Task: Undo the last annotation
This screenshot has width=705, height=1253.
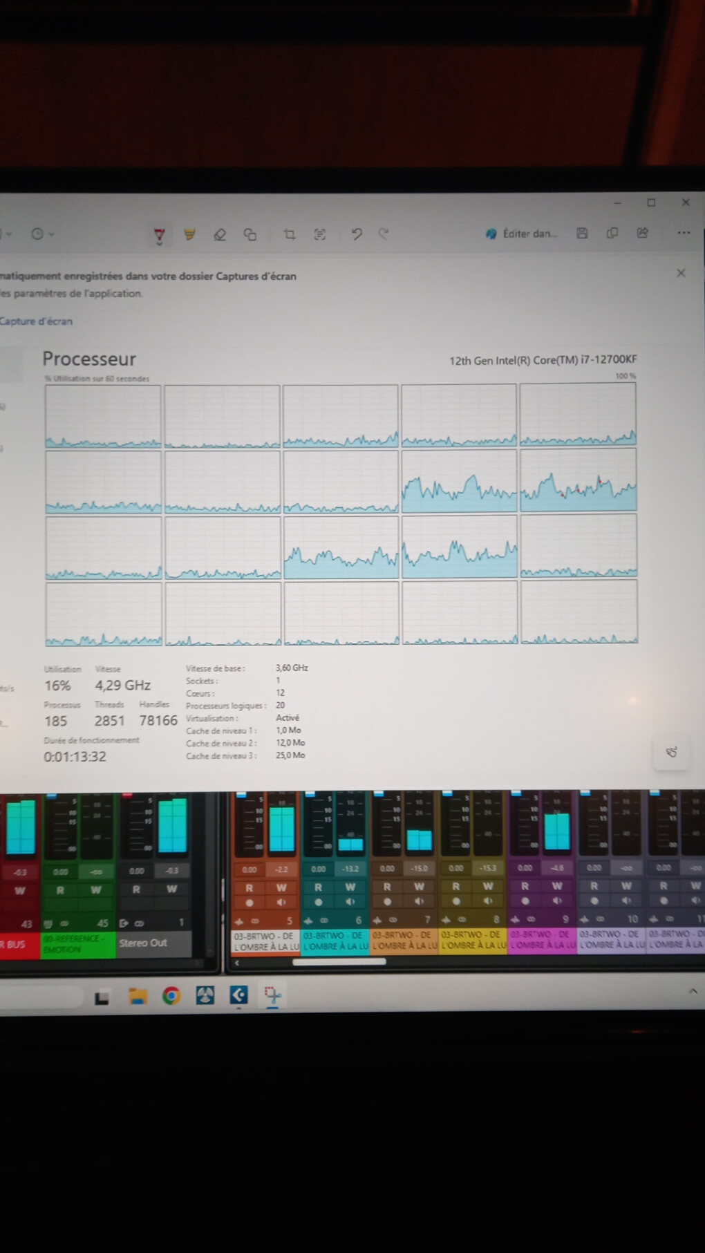Action: tap(357, 234)
